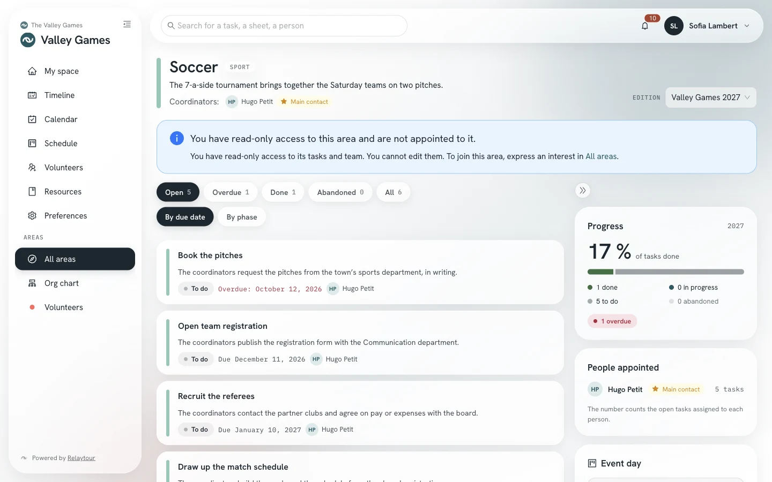
Task: Open notifications bell icon
Action: (x=645, y=26)
